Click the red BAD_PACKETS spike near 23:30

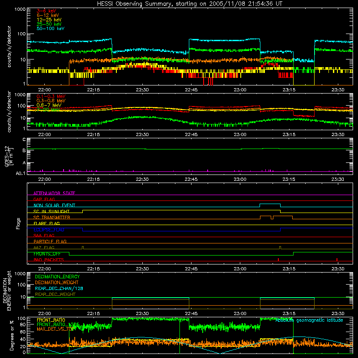[337, 260]
